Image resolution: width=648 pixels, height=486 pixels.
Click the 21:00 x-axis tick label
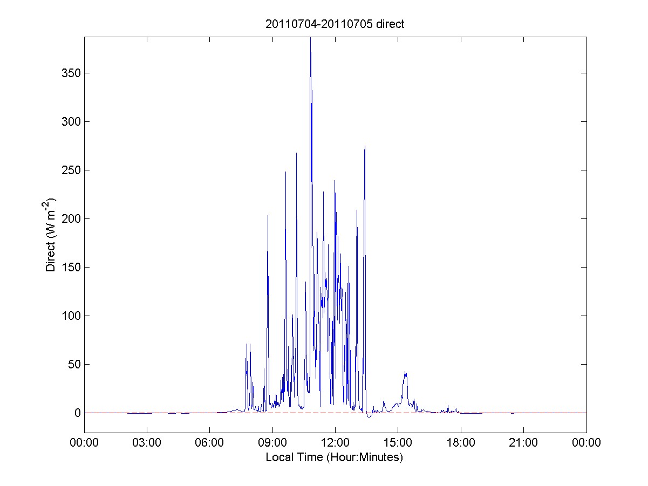pos(523,443)
